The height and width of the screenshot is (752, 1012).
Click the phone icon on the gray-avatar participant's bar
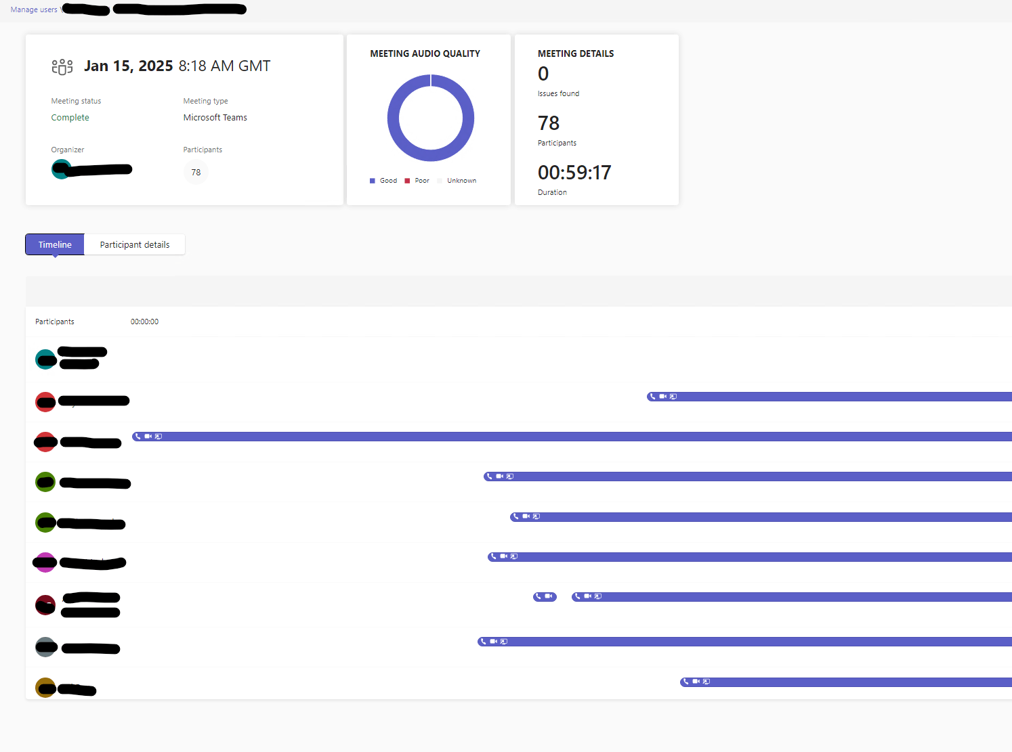[x=483, y=642]
